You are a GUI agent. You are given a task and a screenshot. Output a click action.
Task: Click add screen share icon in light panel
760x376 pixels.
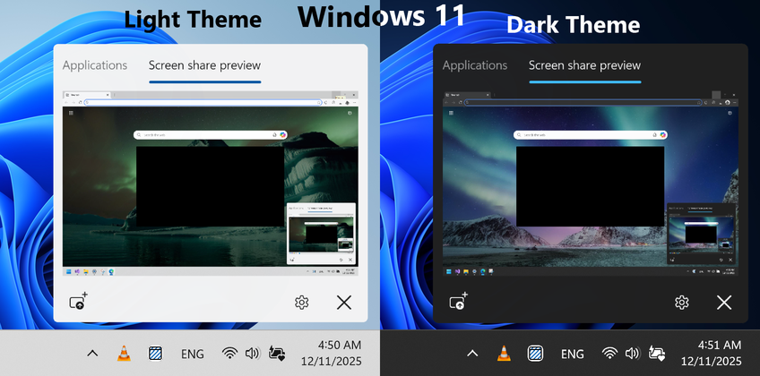click(78, 302)
